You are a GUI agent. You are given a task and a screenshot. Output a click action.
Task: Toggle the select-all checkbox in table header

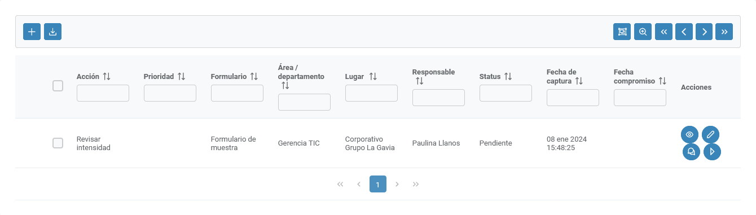pos(58,86)
